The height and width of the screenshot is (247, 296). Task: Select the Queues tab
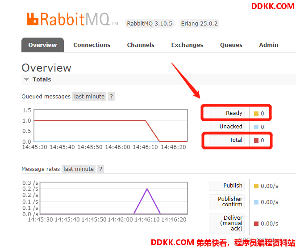coord(231,45)
